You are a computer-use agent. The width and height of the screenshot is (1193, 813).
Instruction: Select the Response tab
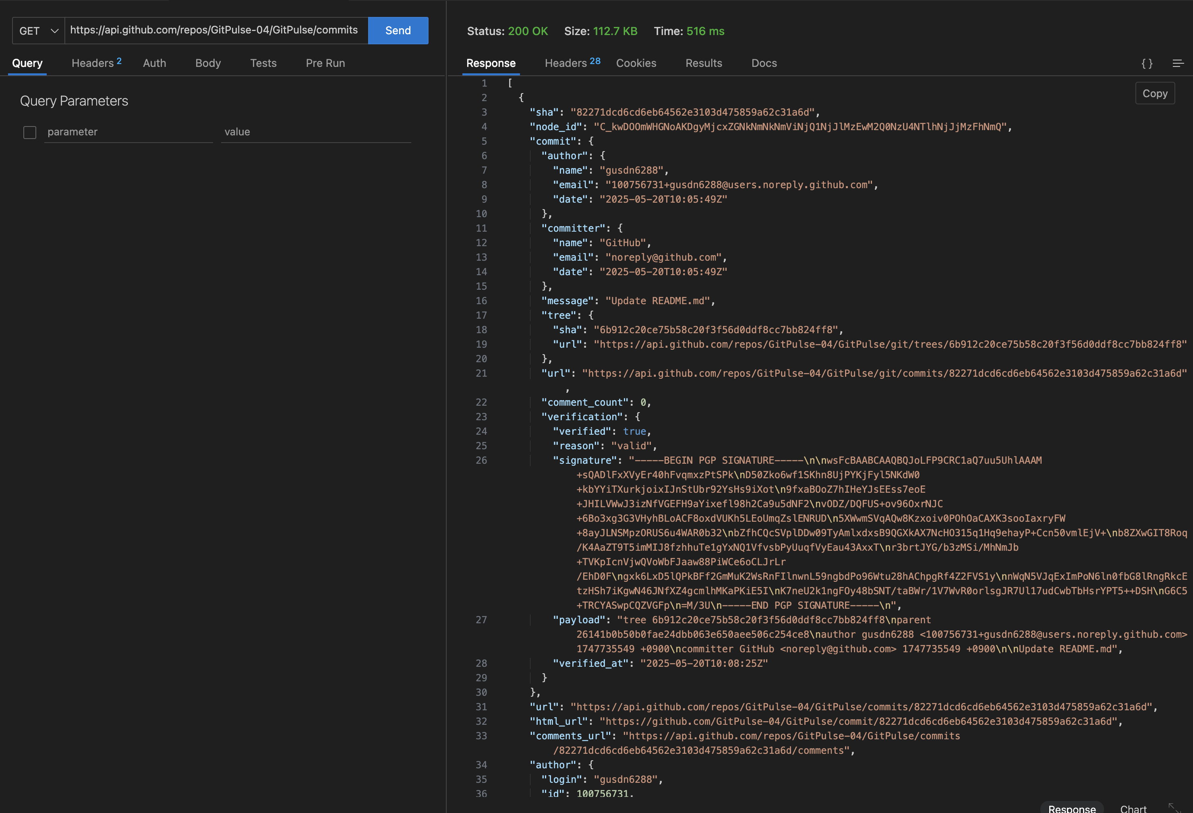coord(491,63)
